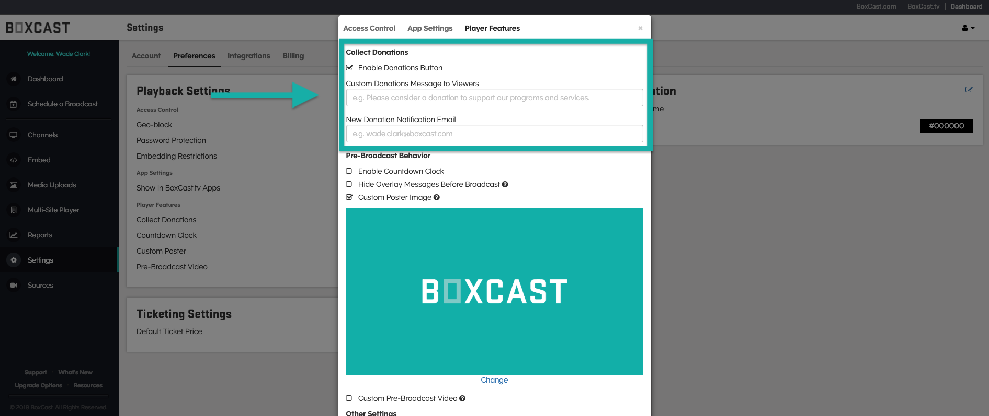
Task: Click the Channels monitor icon
Action: [x=14, y=135]
